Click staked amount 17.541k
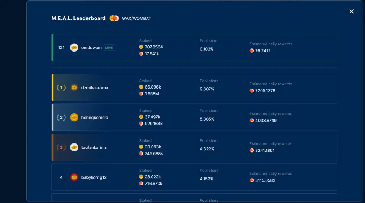Screen dimensions: 365x203 point(152,54)
